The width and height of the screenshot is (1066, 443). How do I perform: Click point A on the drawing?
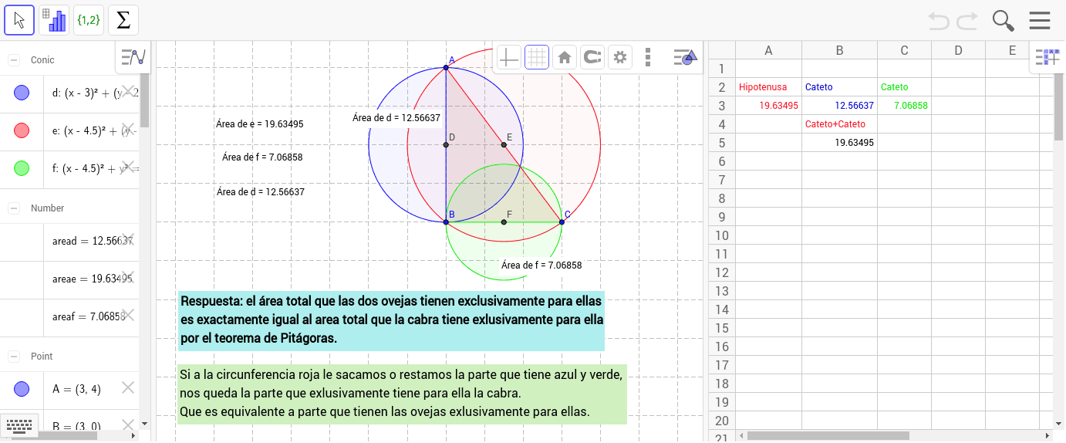(x=446, y=68)
